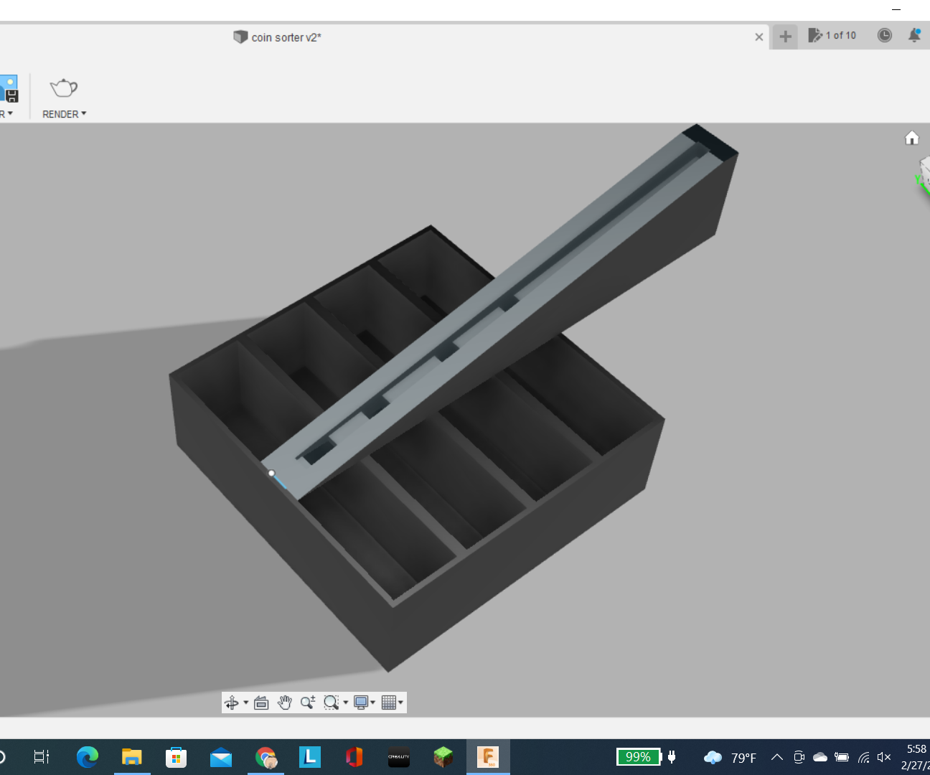Select the white sketch point on the model
Screen dimensions: 930x775
(x=271, y=473)
